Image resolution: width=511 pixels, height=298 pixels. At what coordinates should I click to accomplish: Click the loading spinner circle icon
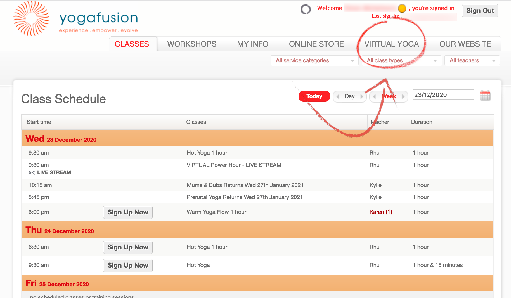305,9
